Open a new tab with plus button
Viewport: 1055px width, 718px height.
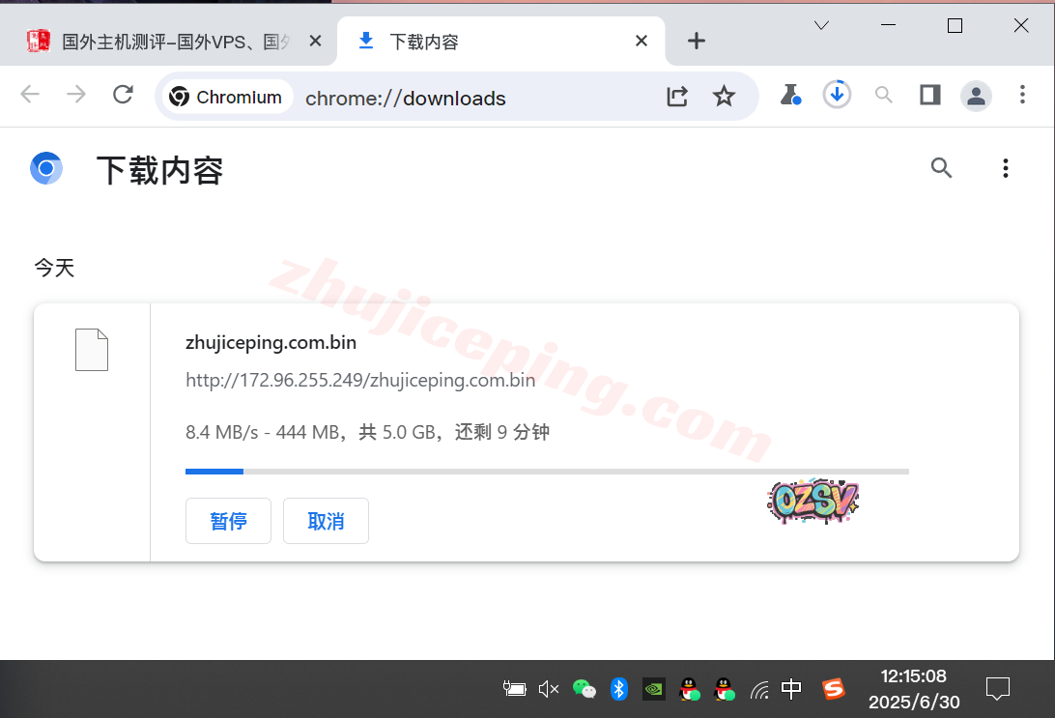(696, 41)
